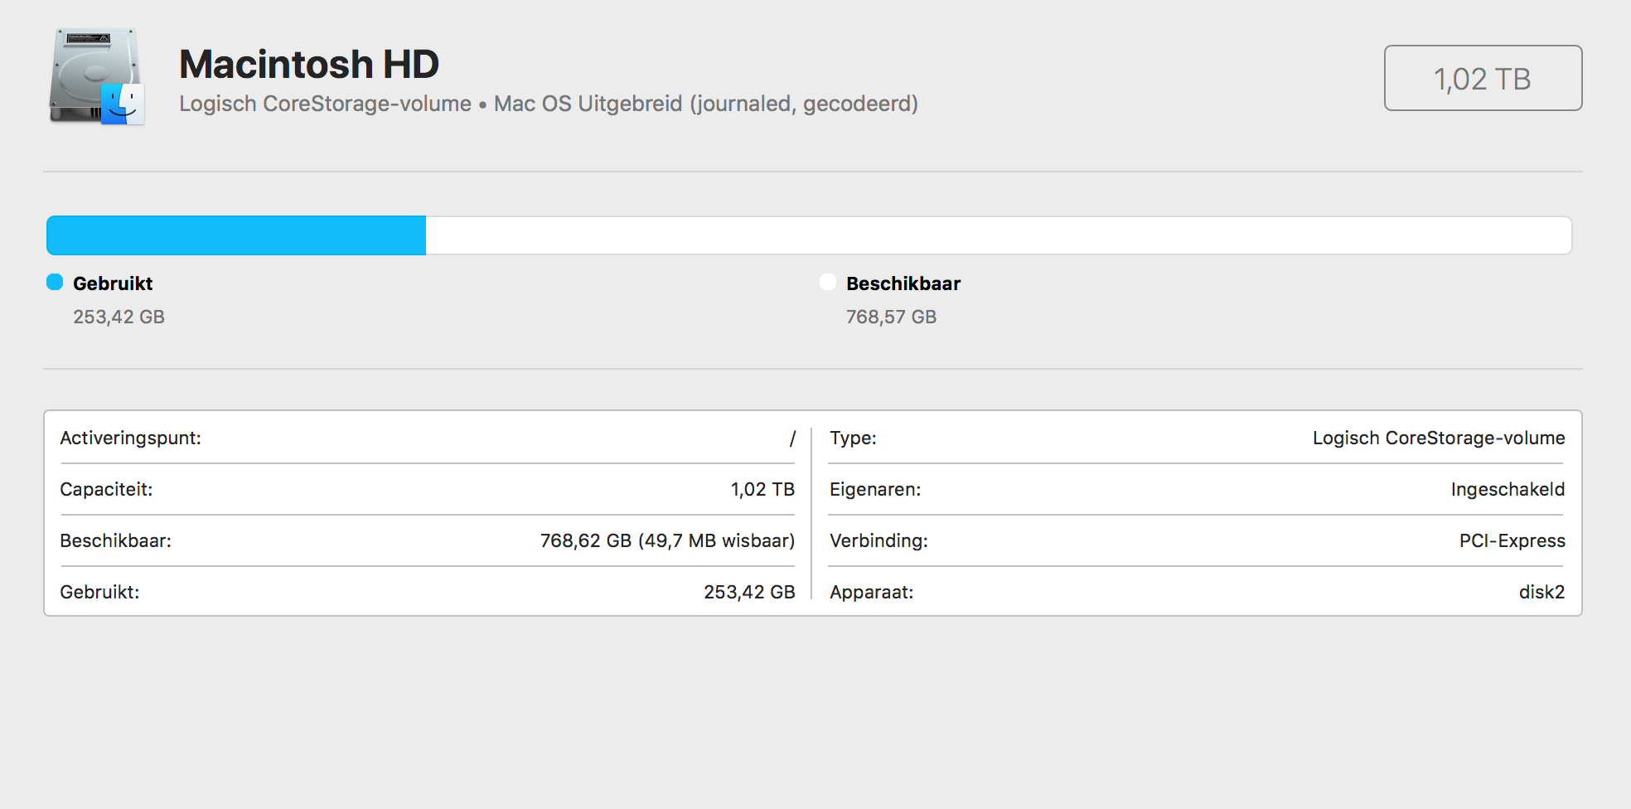Click the Ingeschakeld value
1631x809 pixels.
tap(1508, 489)
